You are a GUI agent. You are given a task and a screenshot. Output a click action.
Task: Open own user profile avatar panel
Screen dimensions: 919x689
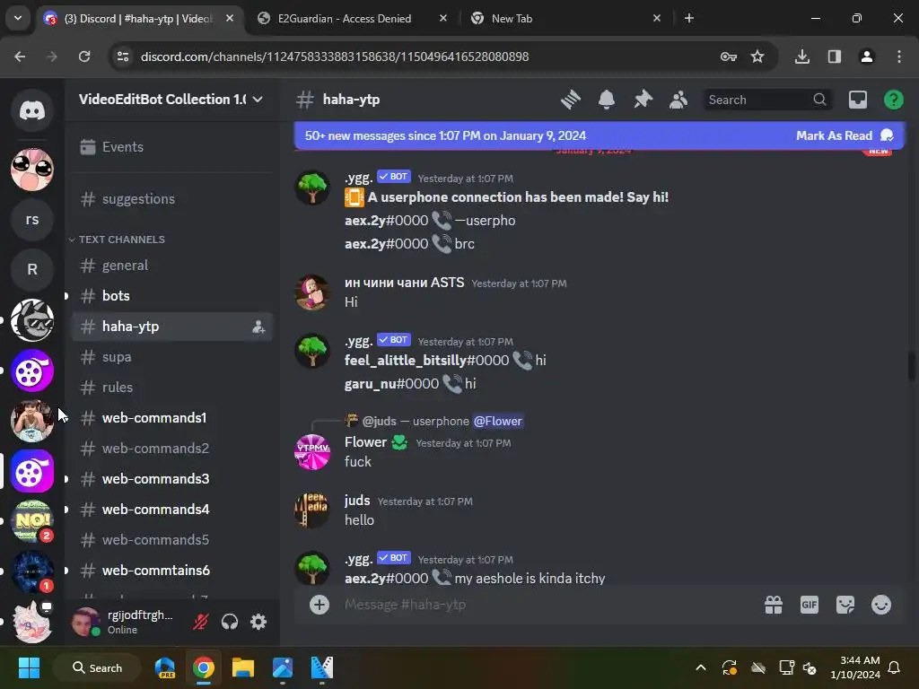86,622
